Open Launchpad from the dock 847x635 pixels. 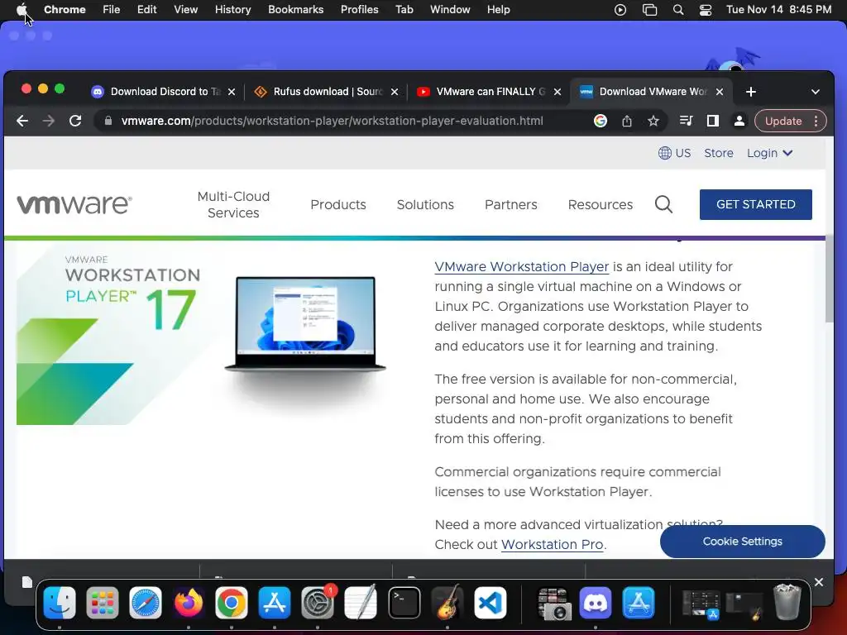point(102,603)
